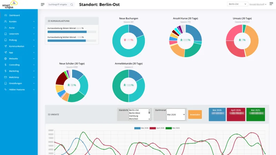The width and height of the screenshot is (276, 155).
Task: Click the Prüfung book icon
Action: coord(6,40)
